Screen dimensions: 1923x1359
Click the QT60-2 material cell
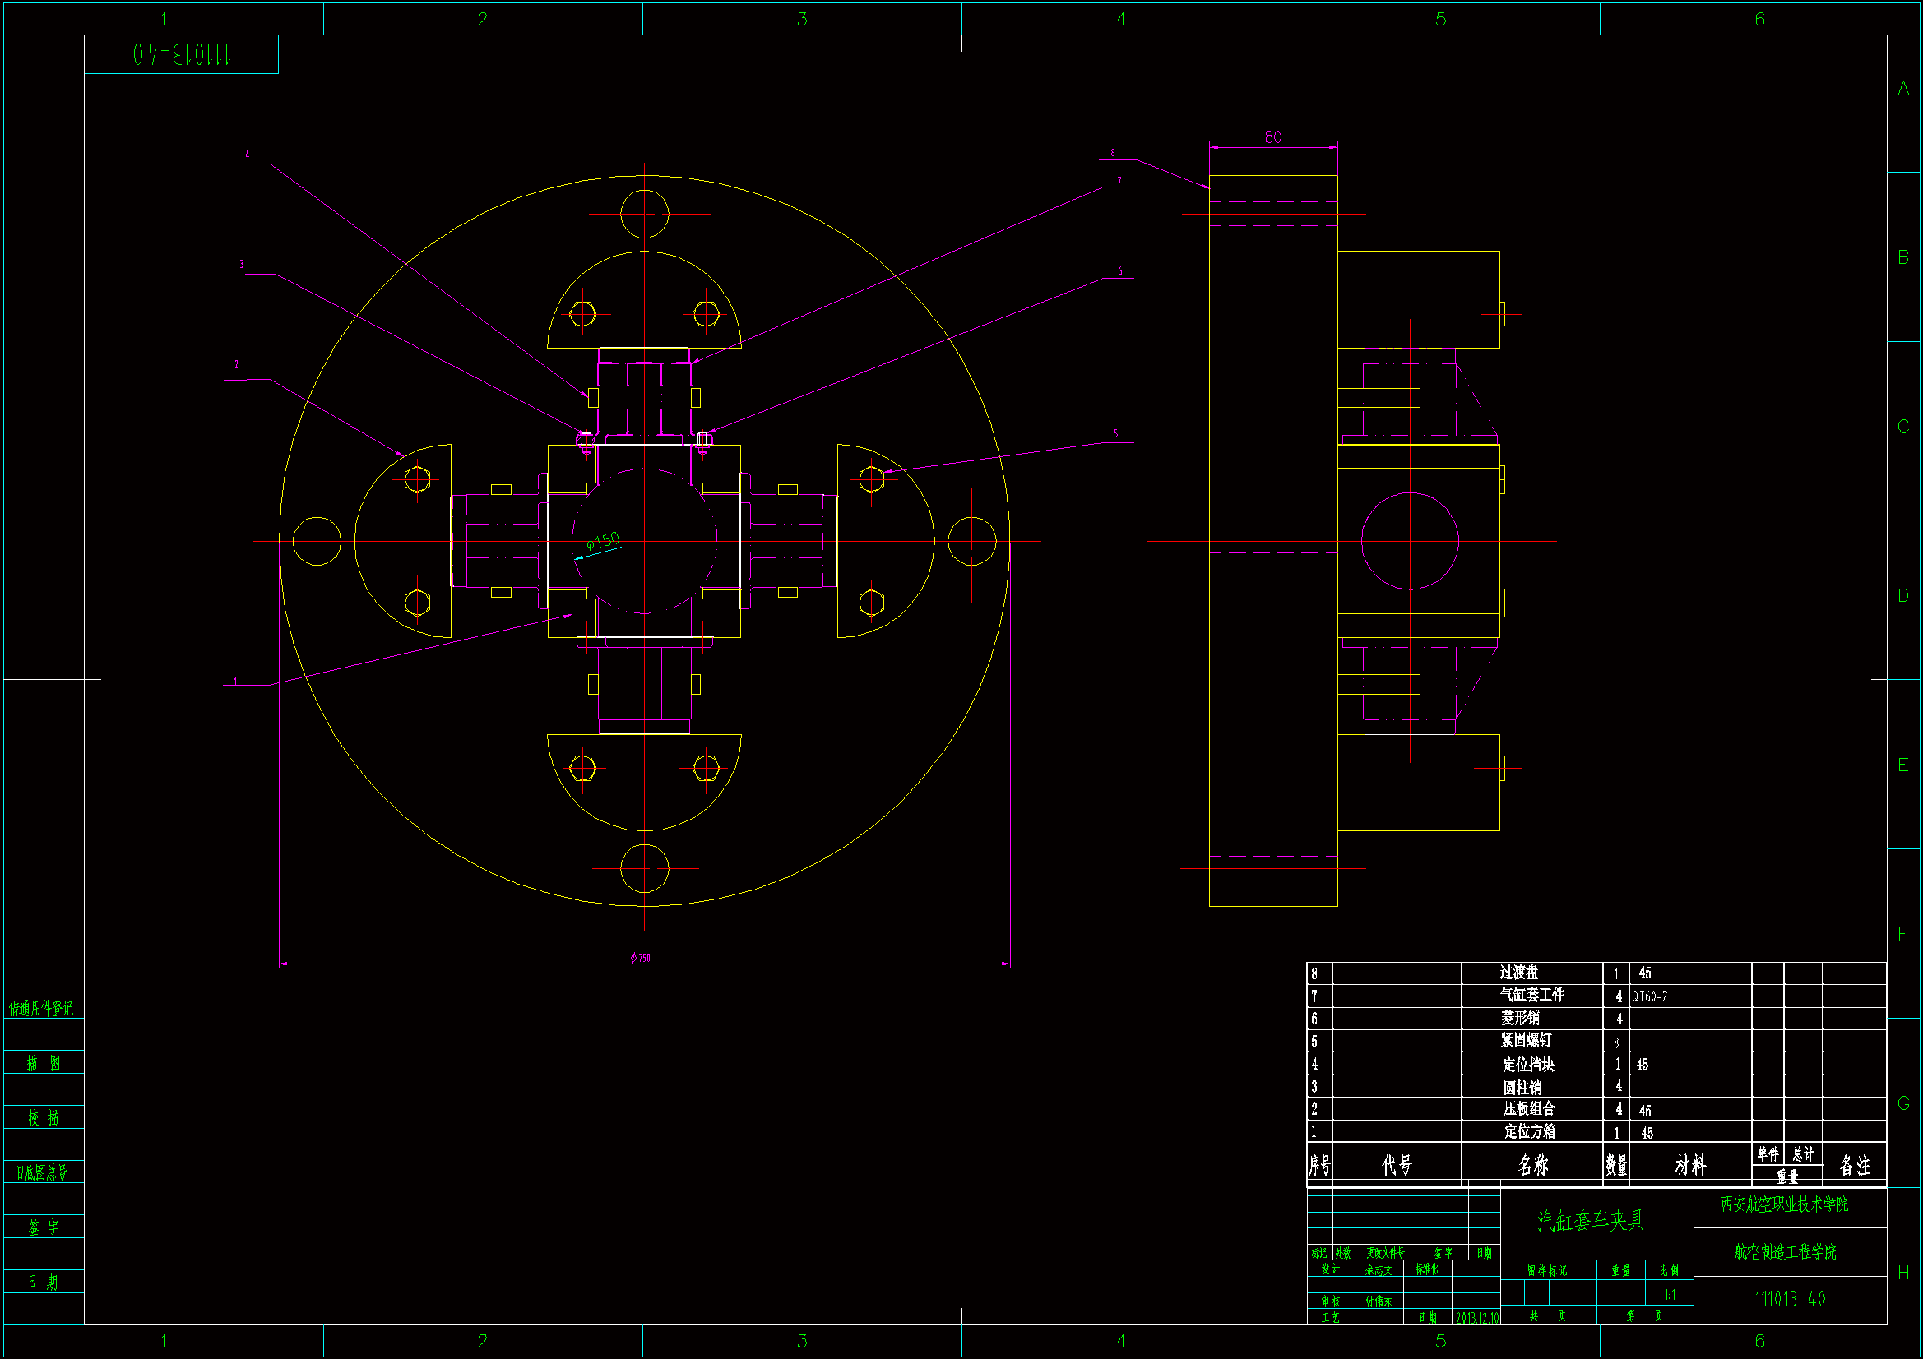tap(1649, 996)
